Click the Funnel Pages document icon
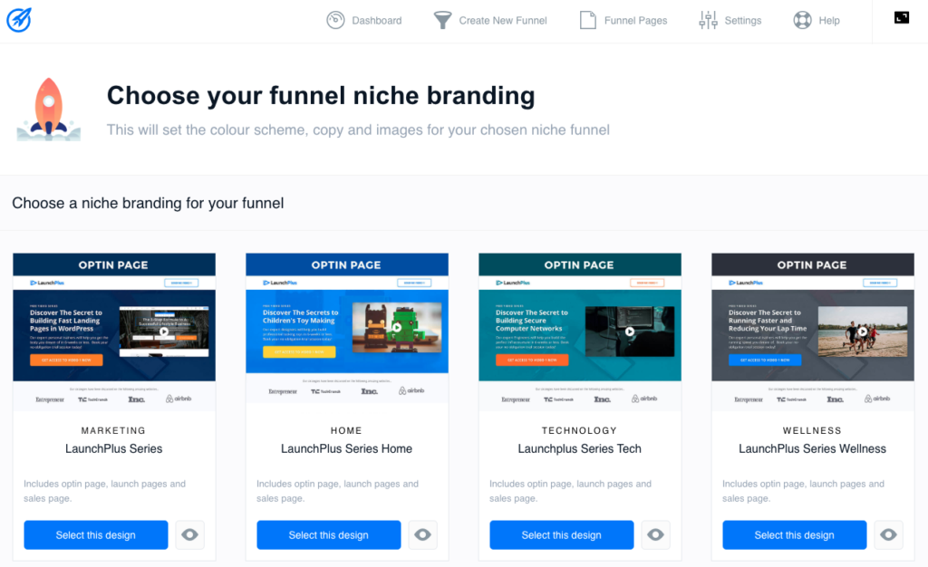928x567 pixels. coord(588,20)
